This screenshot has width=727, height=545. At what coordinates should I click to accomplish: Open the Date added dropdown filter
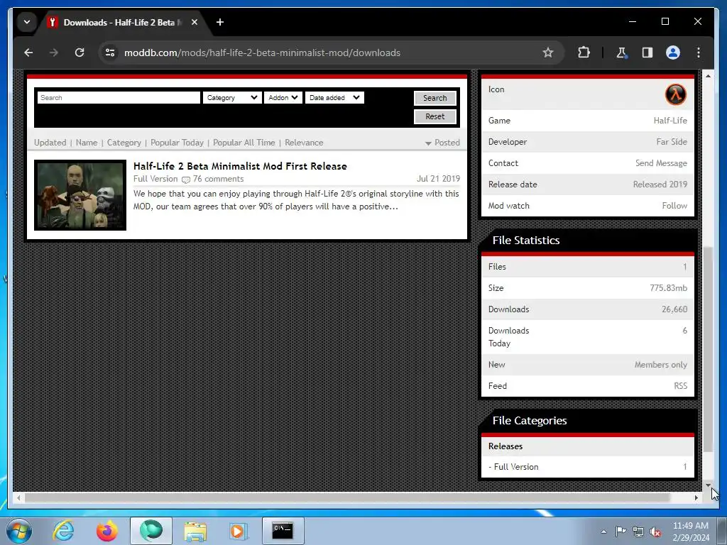334,98
